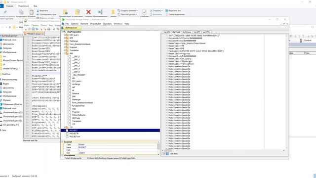
Task: Open the Decoders menu
Action: [107, 24]
